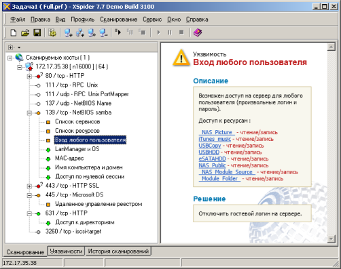
Task: Expand the 443 / tcp - HTTP SSL node
Action: point(29,186)
